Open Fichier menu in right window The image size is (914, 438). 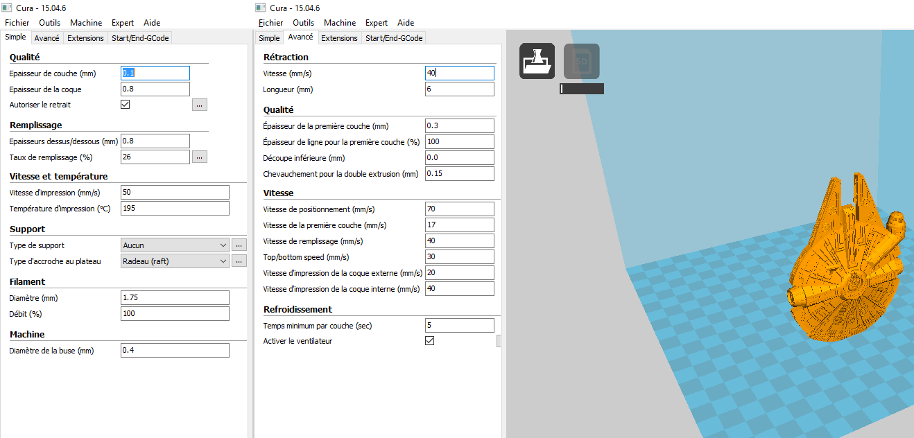(x=271, y=23)
